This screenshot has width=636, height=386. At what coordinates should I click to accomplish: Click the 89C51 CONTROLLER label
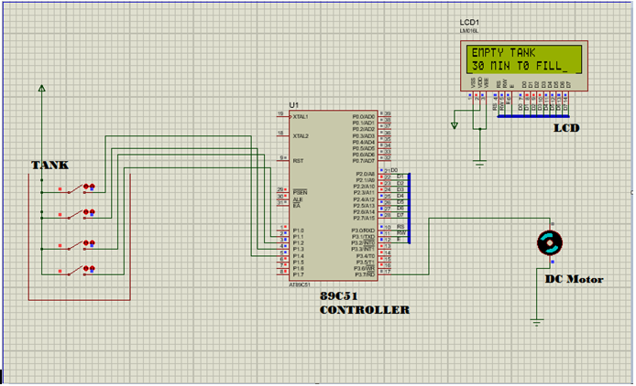coord(364,303)
